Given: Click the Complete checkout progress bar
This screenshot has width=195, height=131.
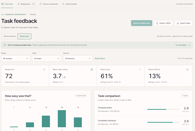Looking at the screenshot, I should pos(164,122).
